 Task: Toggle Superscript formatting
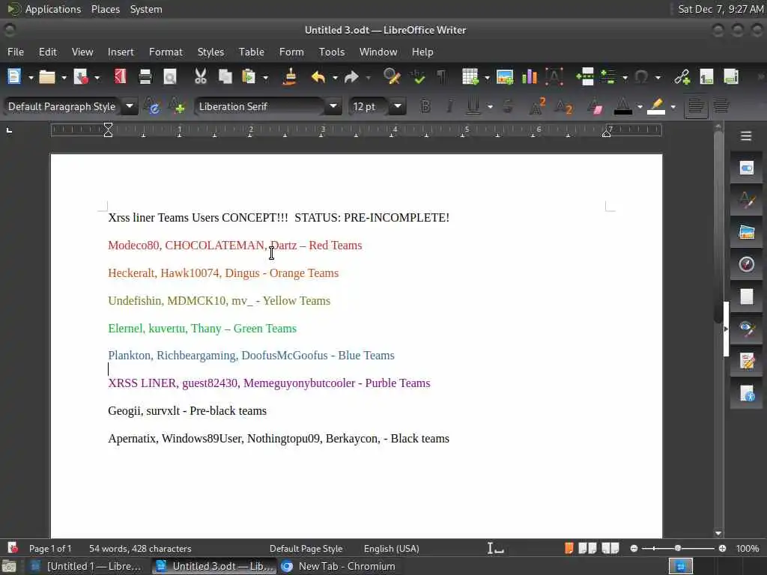coord(537,106)
